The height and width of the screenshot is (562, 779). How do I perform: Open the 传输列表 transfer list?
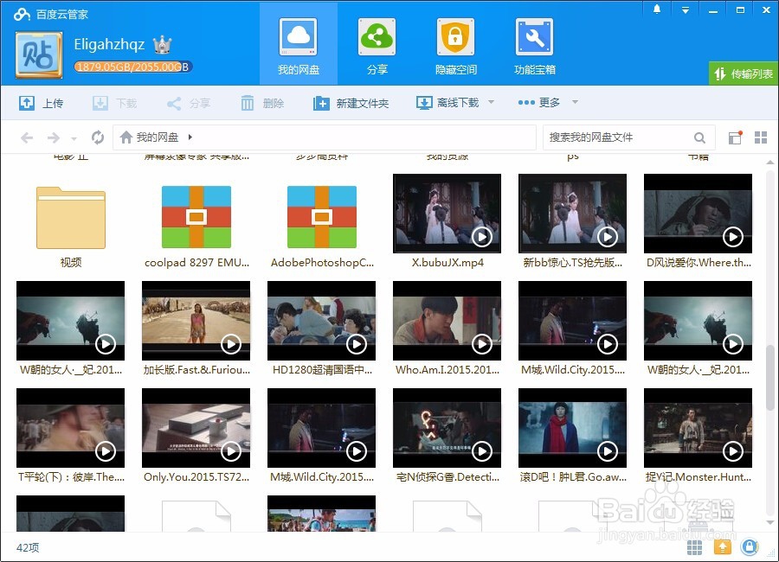click(x=744, y=73)
